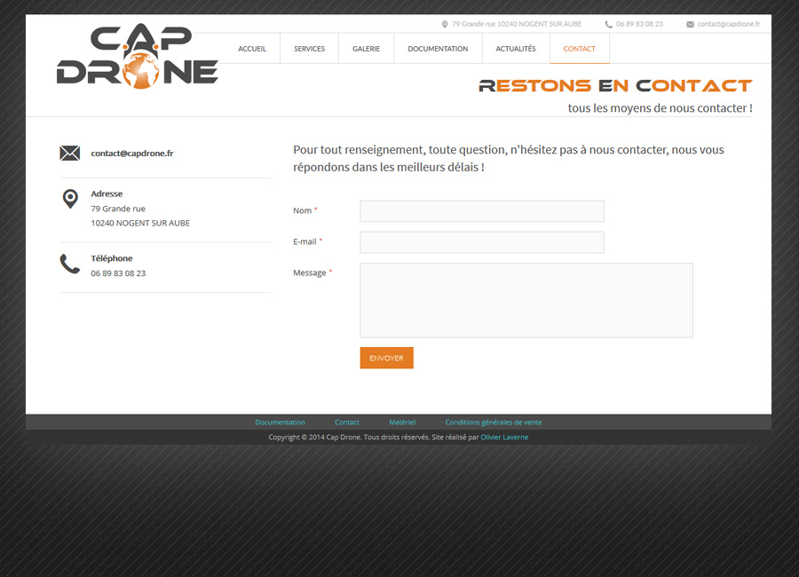Navigate to Documentation in the top menu
799x577 pixels.
point(438,49)
